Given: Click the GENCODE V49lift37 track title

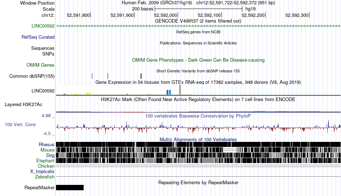Looking at the screenshot, I should [198, 21].
